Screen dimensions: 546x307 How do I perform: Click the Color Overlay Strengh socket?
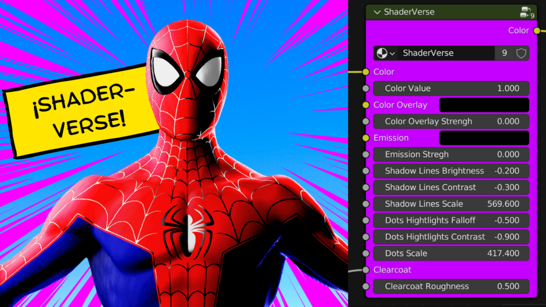point(366,122)
